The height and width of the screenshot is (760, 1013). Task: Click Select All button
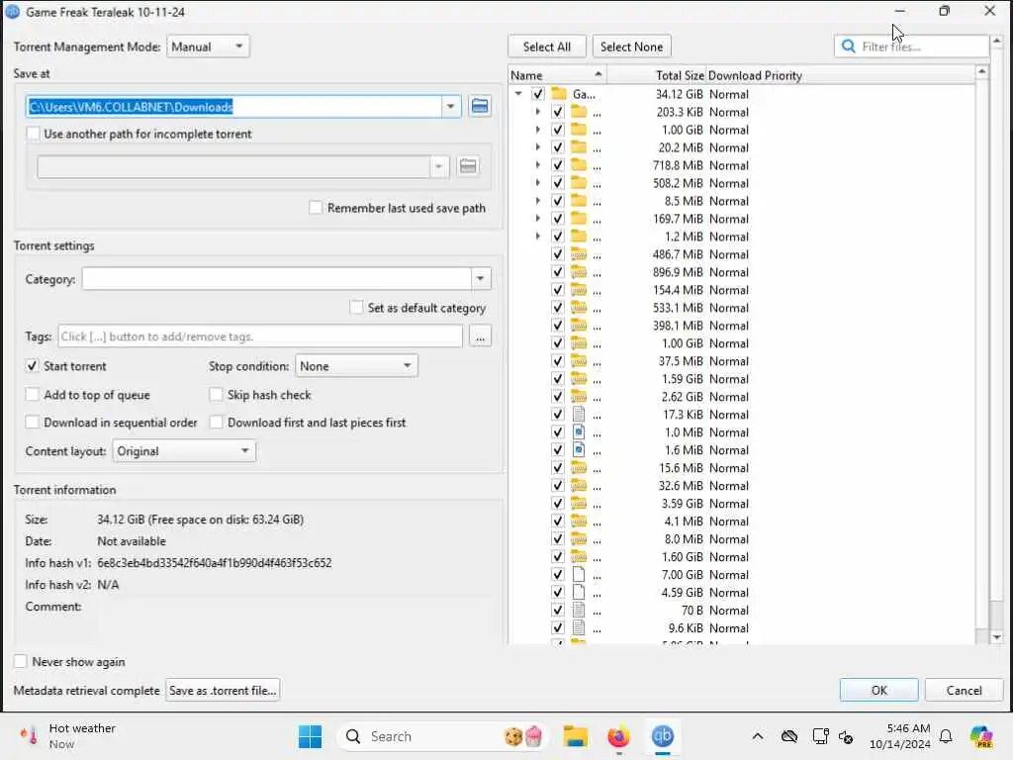(546, 47)
